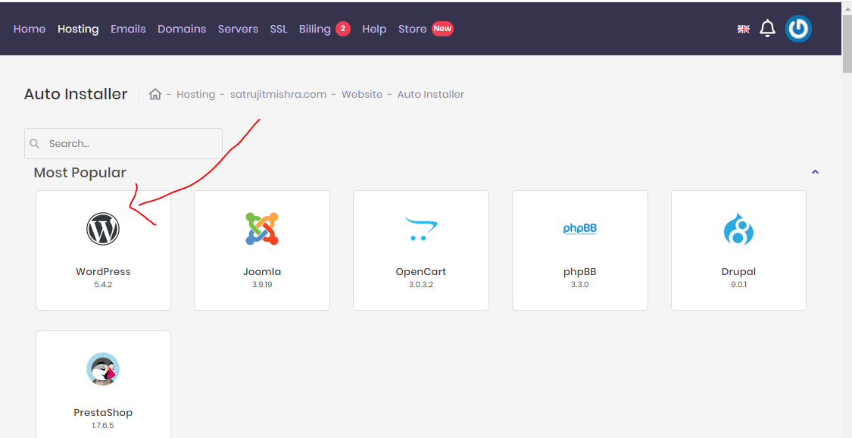This screenshot has height=438, width=852.
Task: Click the Hosting breadcrumb link
Action: click(x=195, y=94)
